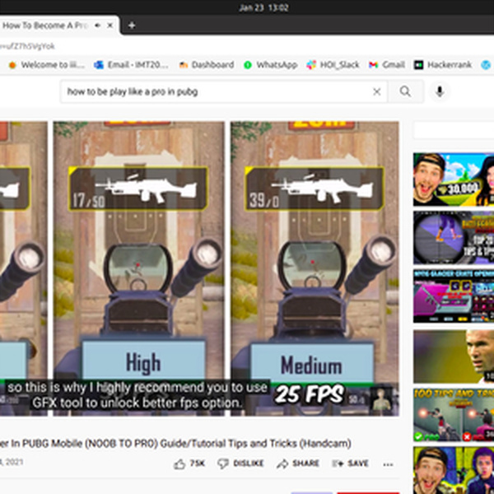Focus the YouTube search input field

point(217,91)
